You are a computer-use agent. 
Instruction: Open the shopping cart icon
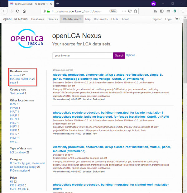click(x=178, y=19)
